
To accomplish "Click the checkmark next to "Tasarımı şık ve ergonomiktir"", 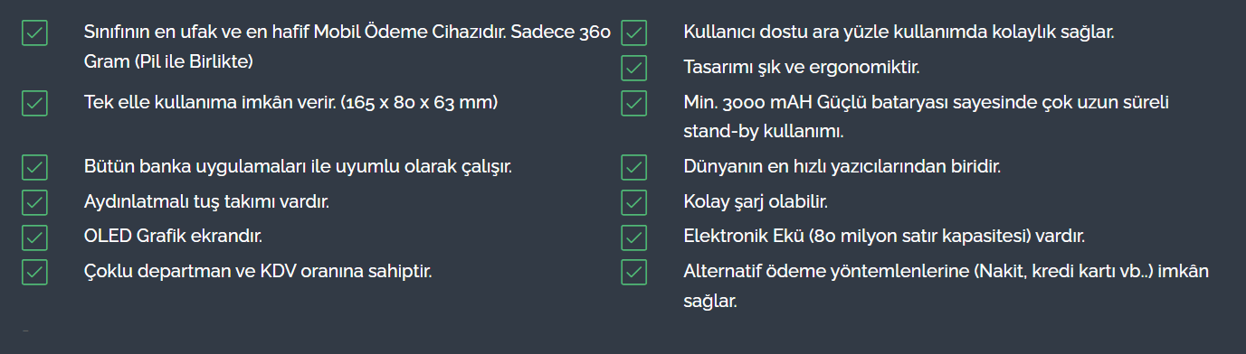I will tap(634, 68).
